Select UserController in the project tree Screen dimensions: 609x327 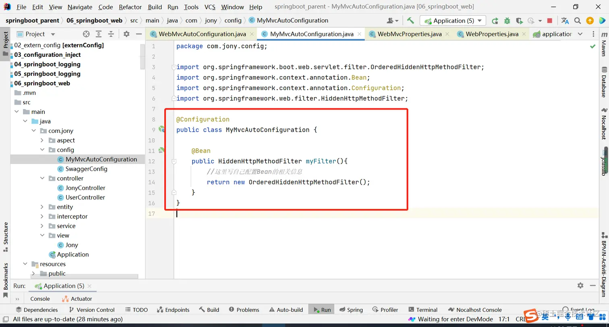point(85,197)
